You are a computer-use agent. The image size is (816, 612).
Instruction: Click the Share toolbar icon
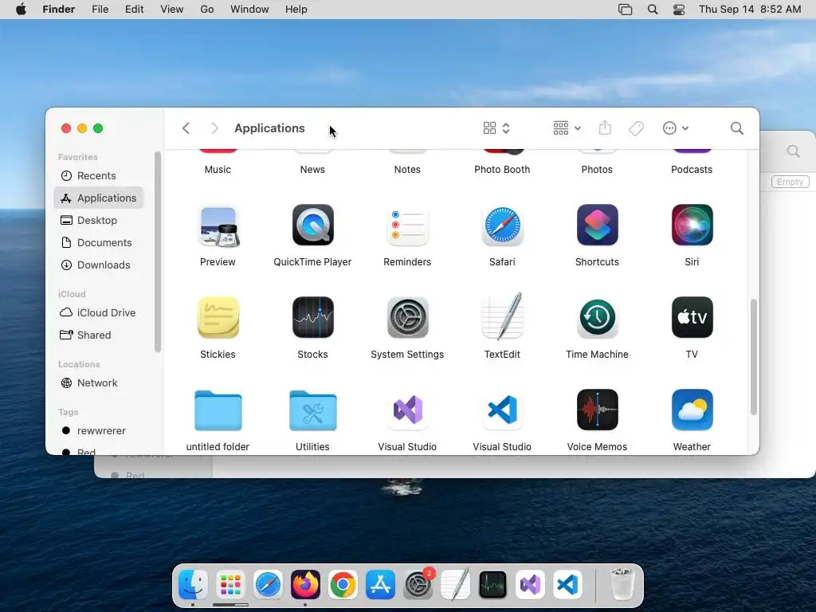coord(605,128)
